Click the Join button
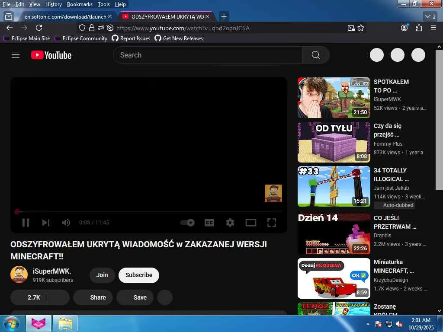 click(x=102, y=275)
